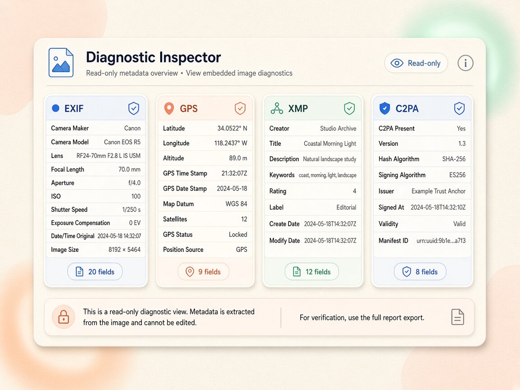This screenshot has height=390, width=520.
Task: Click the Signing Algorithm value ES256
Action: point(457,175)
